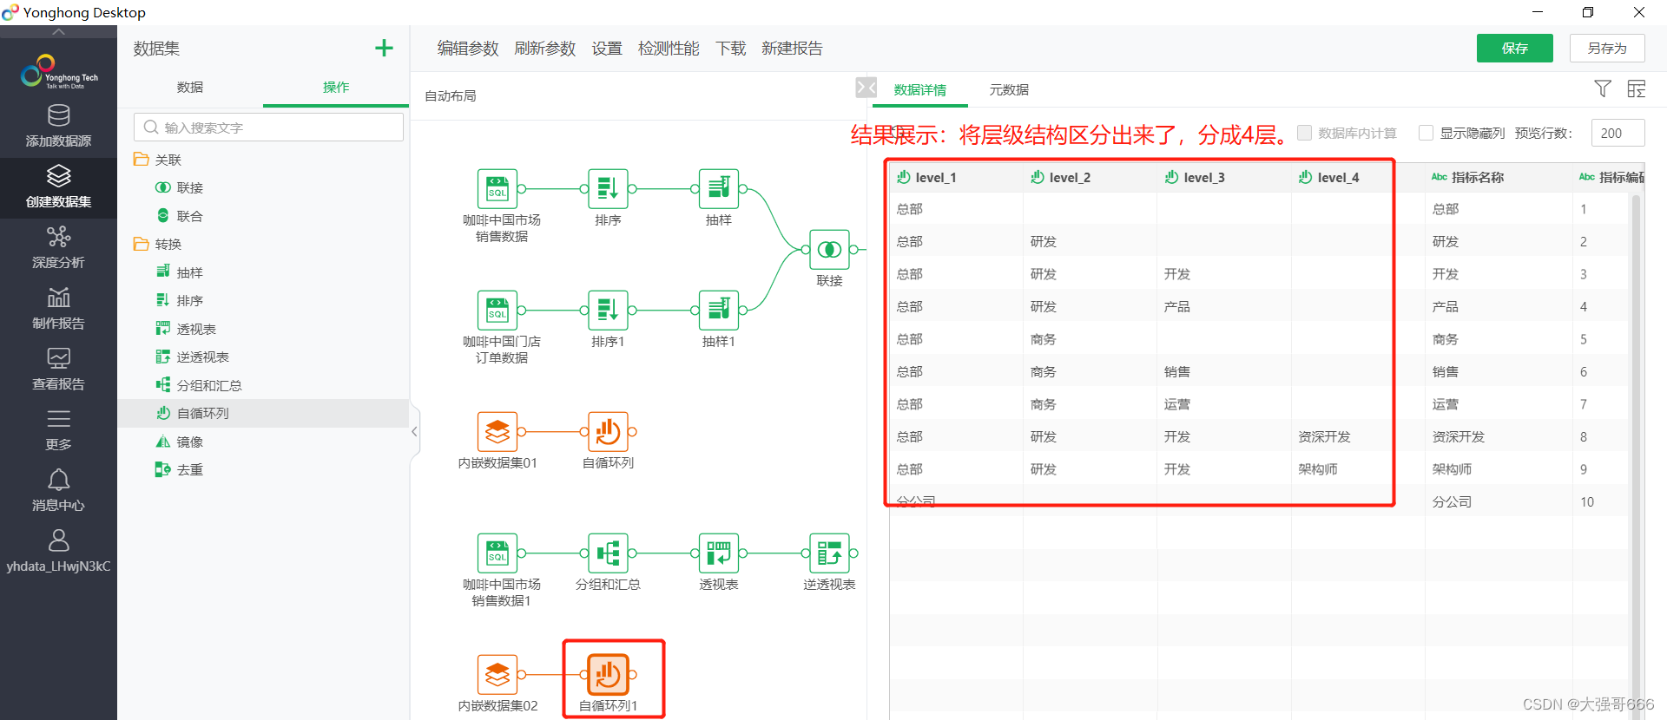Viewport: 1667px width, 720px height.
Task: Open 制作报告 in the sidebar
Action: pos(58,309)
